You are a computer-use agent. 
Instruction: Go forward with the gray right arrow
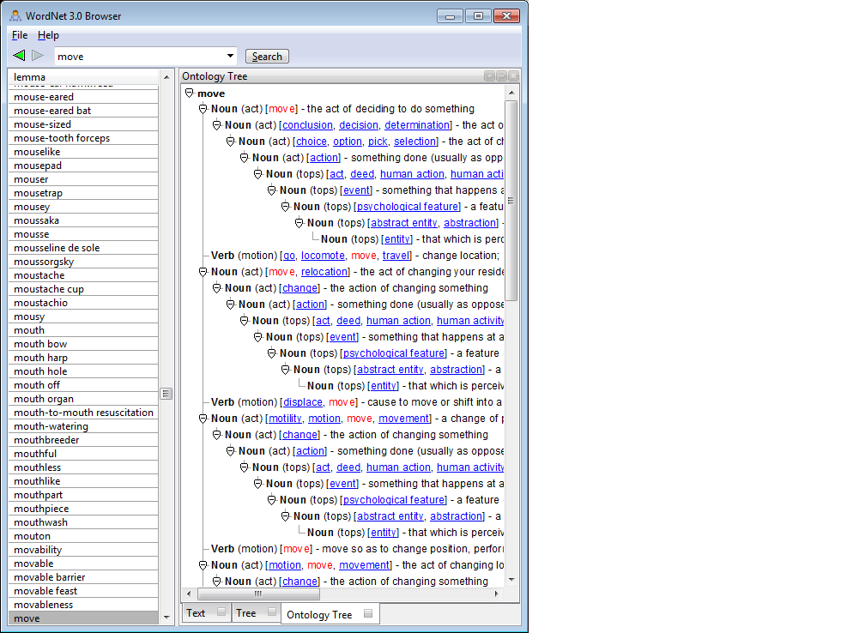[38, 56]
